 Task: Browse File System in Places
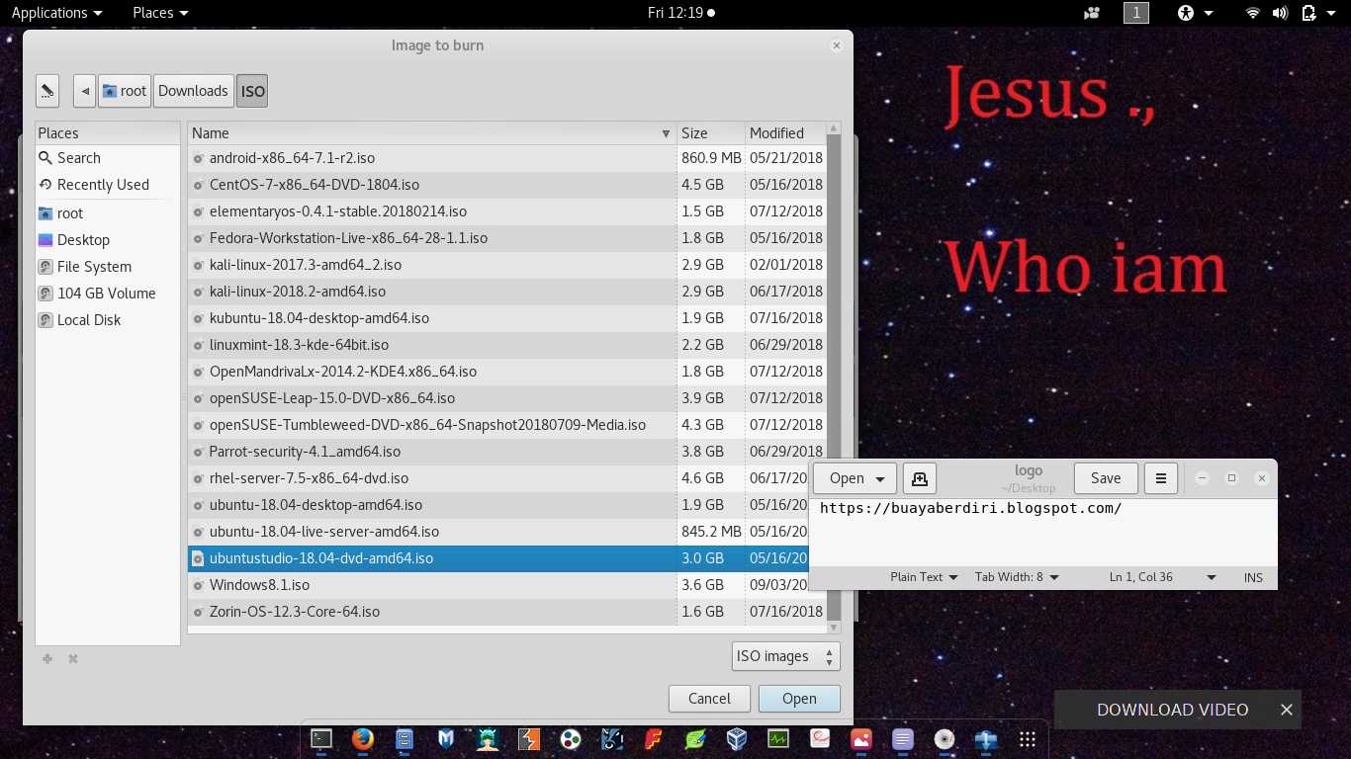tap(107, 267)
